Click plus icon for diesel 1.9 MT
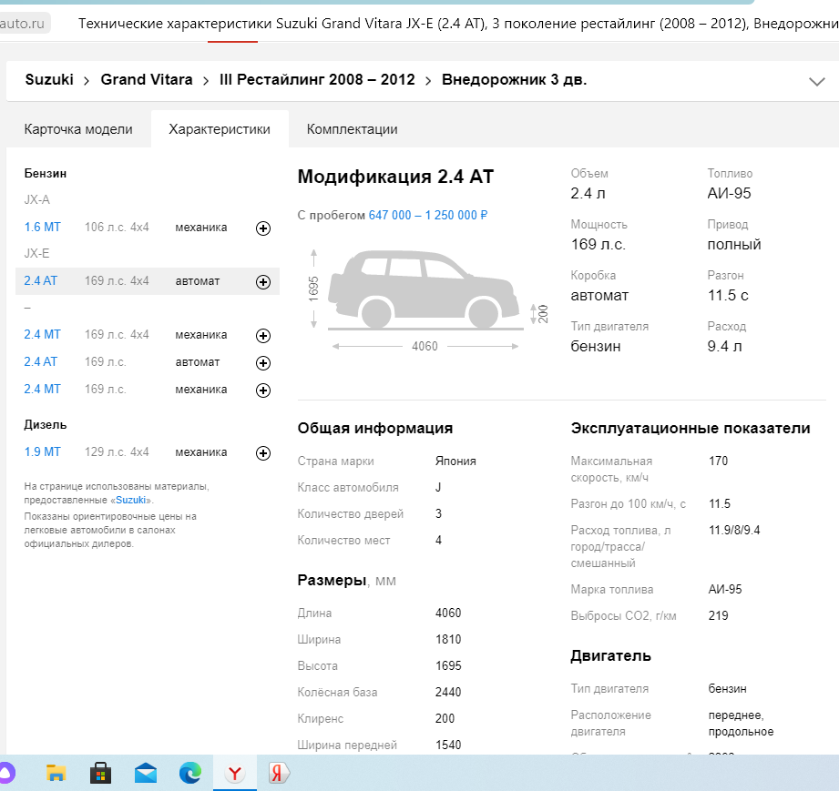Viewport: 839px width, 791px height. click(262, 453)
